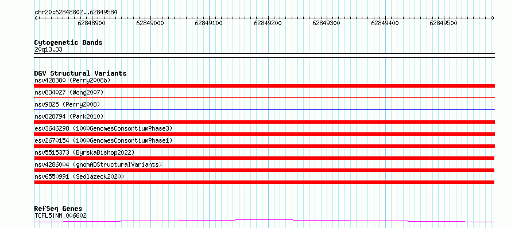Open esv3646298 (1000GenomesConsortiumPhase3) label
The height and width of the screenshot is (228, 511).
[x=103, y=128]
